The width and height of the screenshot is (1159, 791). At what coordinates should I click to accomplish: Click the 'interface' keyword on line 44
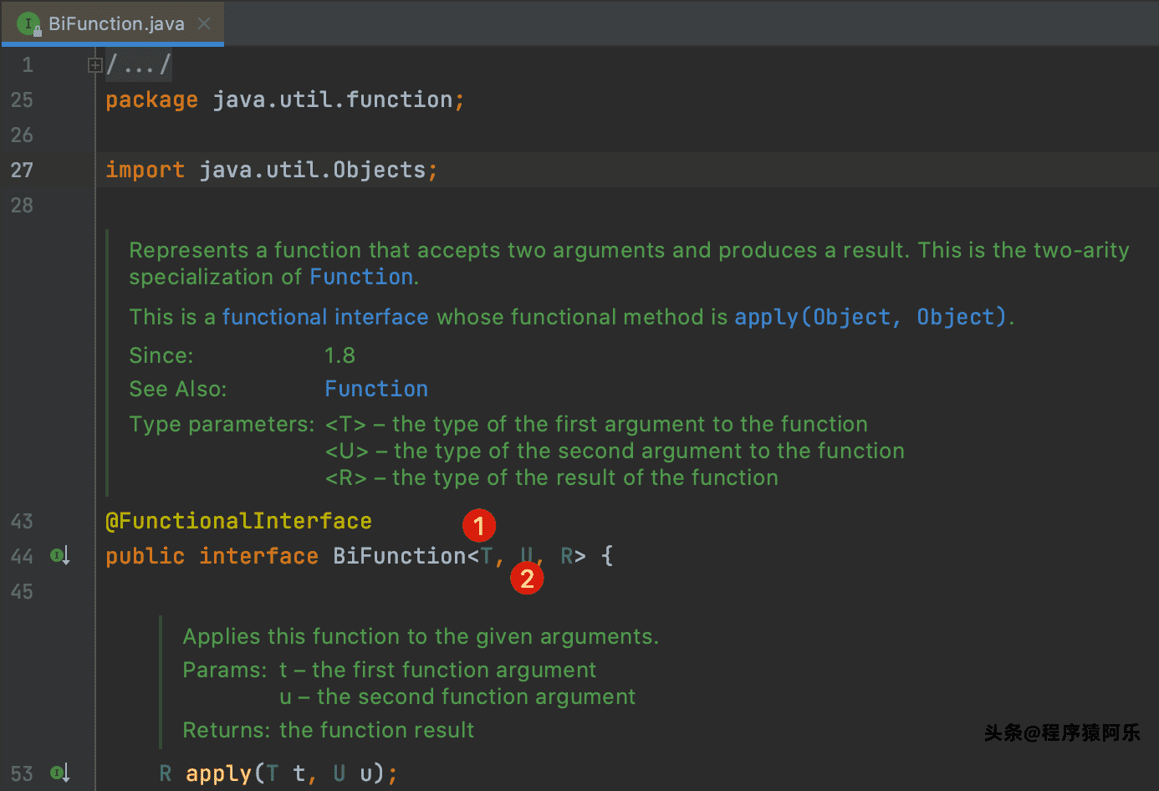coord(258,556)
